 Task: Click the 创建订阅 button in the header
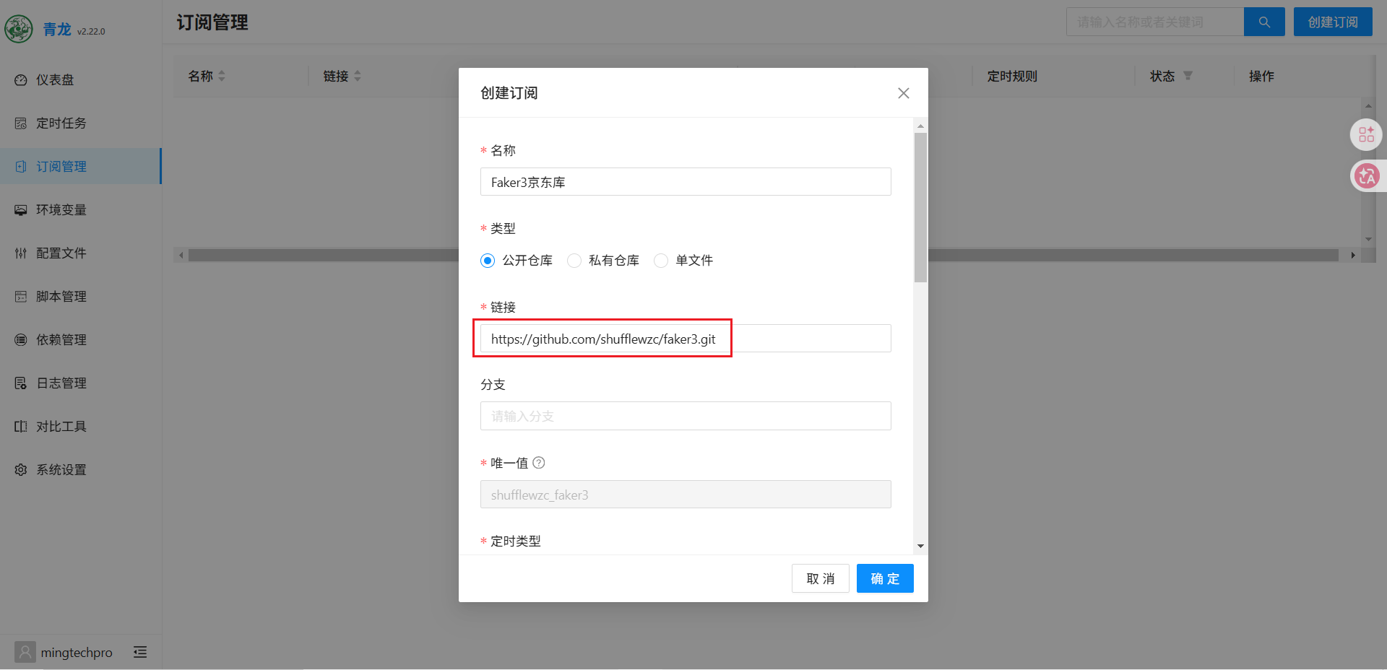click(x=1333, y=22)
